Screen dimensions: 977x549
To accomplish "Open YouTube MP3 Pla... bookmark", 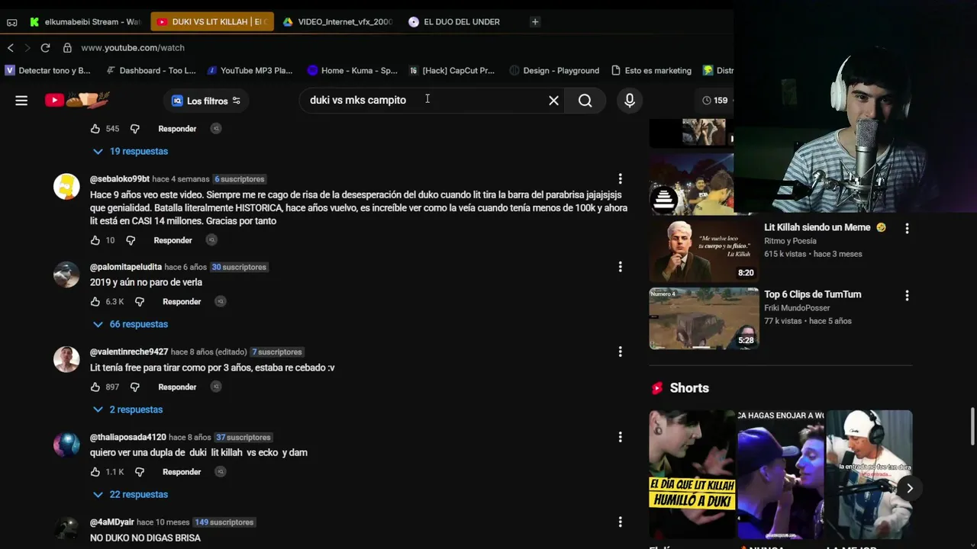I will [x=250, y=70].
